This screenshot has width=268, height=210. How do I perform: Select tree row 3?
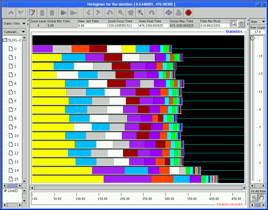pos(13,75)
